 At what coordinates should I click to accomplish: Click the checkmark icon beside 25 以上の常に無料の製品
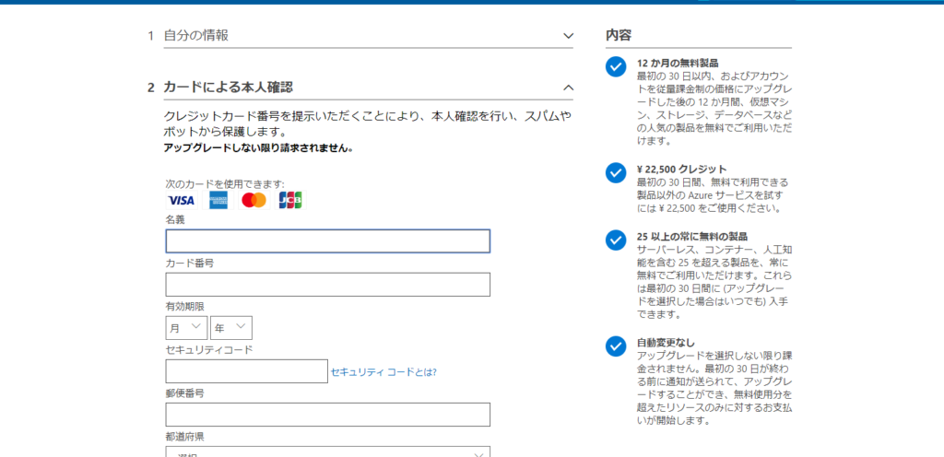pos(616,240)
